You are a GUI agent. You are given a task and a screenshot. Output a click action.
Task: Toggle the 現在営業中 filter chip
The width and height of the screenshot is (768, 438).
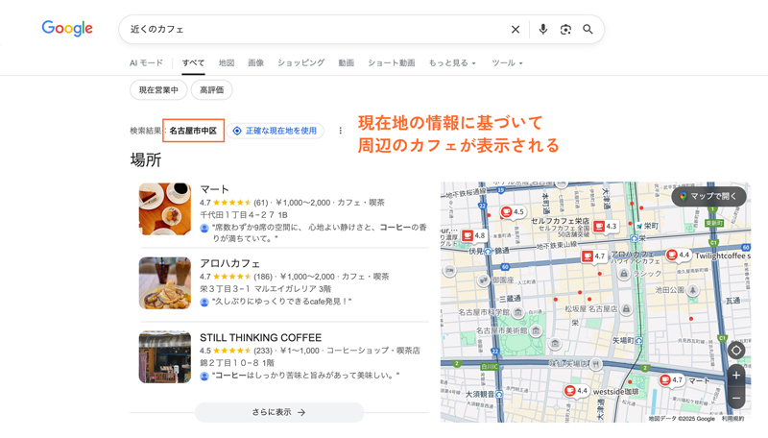pos(158,90)
